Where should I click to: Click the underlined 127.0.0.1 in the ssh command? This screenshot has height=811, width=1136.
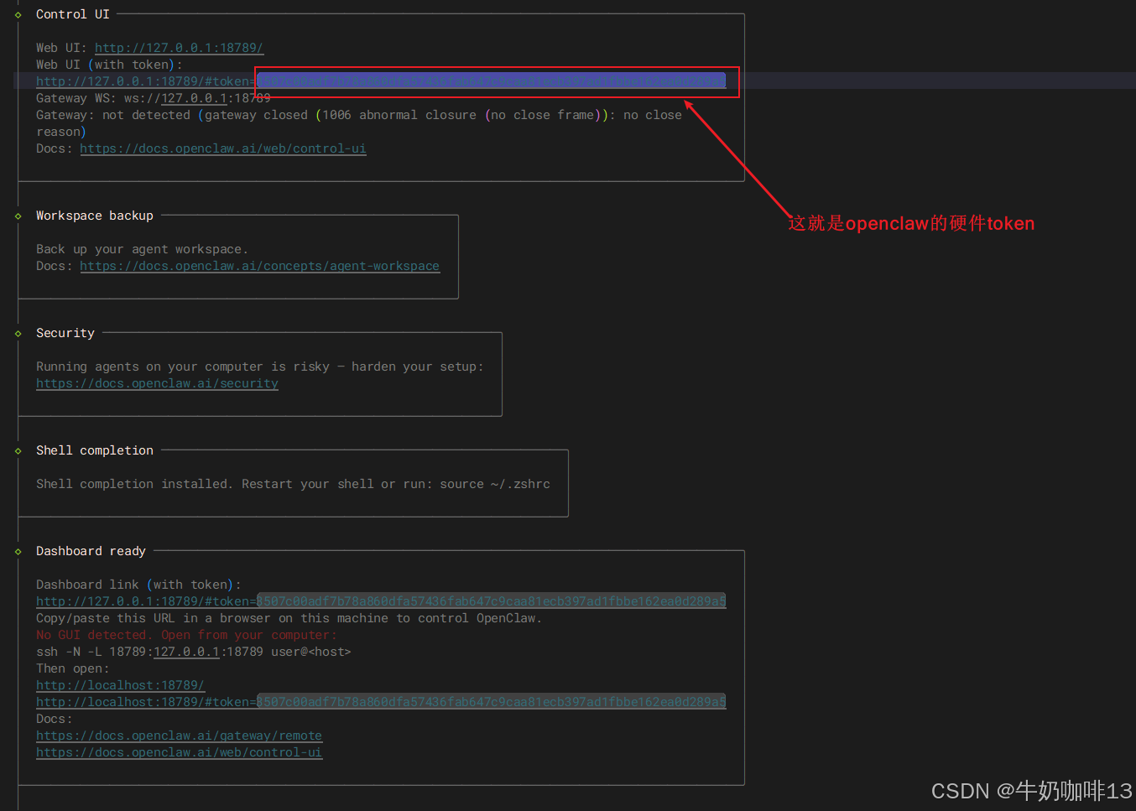[186, 652]
